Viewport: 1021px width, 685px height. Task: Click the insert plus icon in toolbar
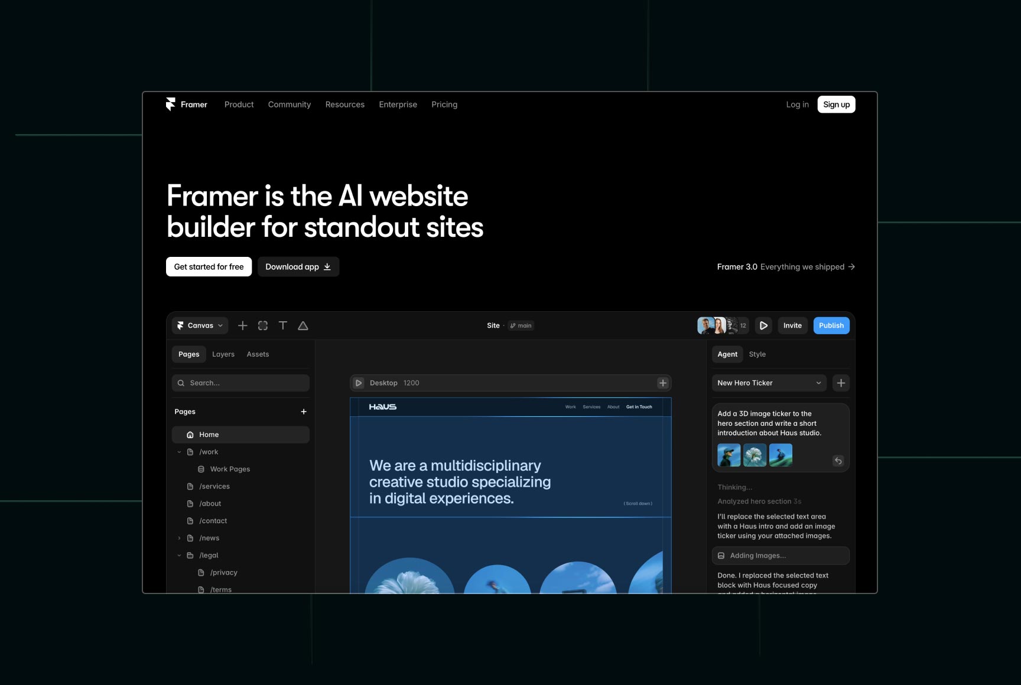(x=242, y=325)
